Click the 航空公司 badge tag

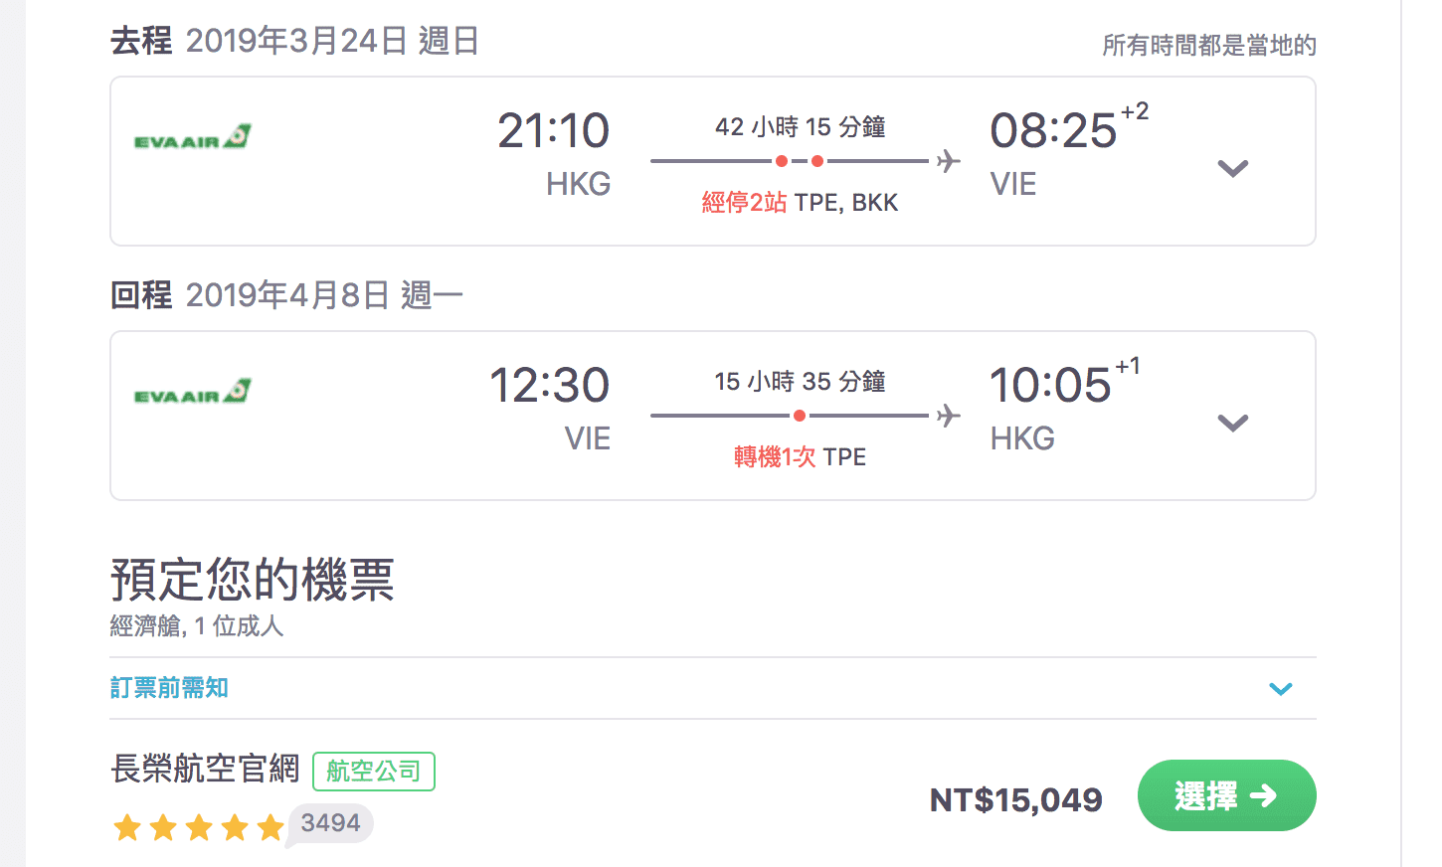(x=374, y=771)
